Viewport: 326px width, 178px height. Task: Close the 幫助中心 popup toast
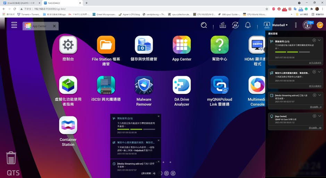[158, 141]
